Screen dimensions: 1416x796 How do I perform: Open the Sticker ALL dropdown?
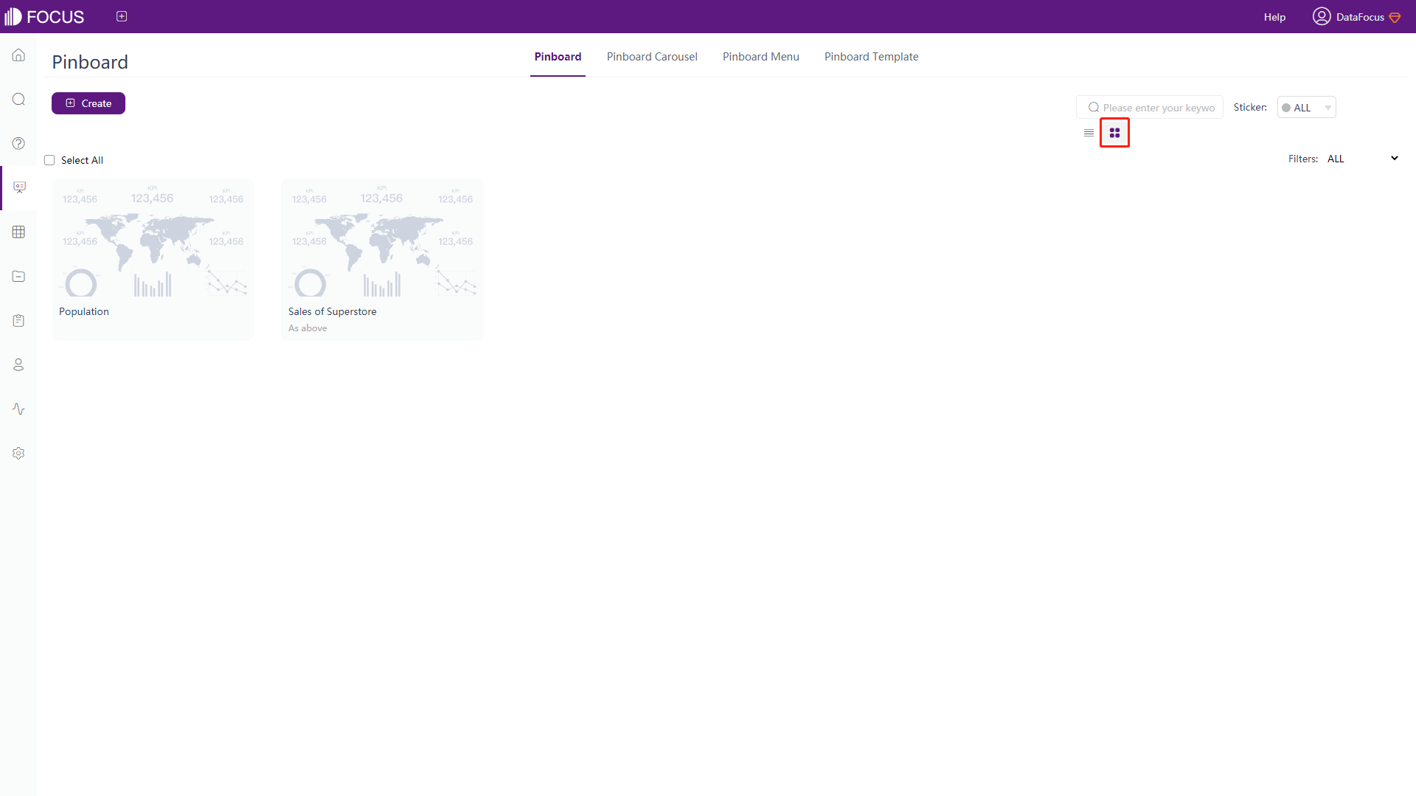[1306, 108]
